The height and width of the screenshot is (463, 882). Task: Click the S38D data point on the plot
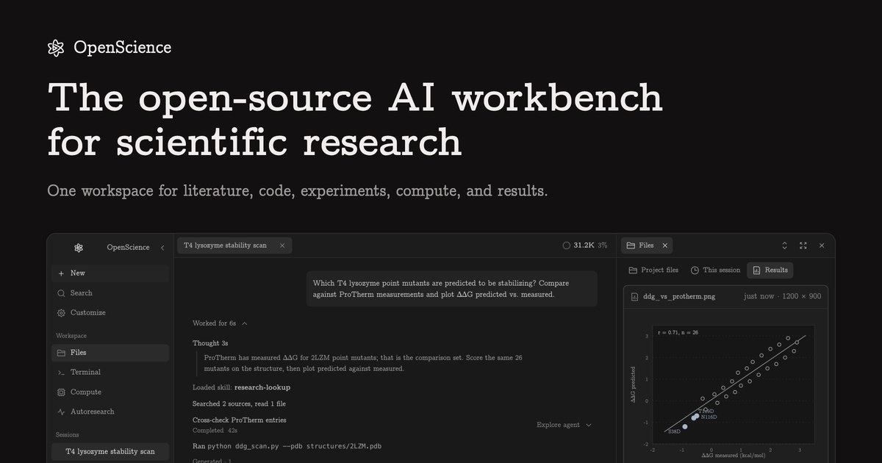685,426
